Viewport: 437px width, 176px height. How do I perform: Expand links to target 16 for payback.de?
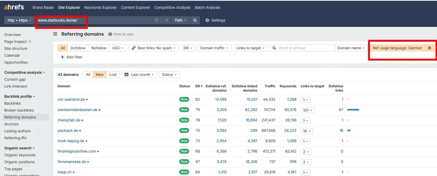[x=307, y=131]
